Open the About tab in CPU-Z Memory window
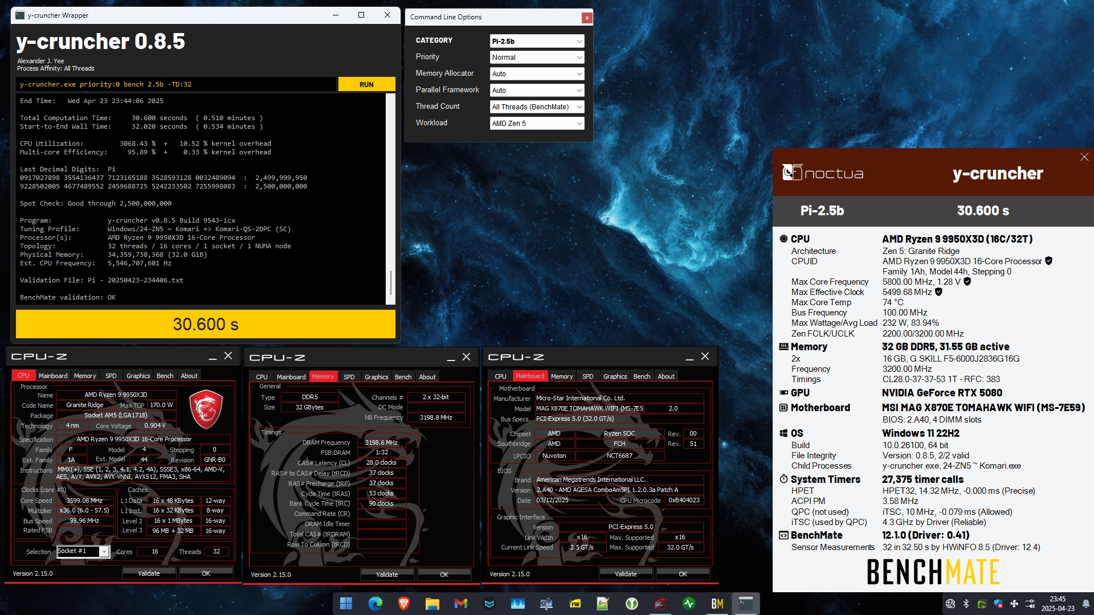The height and width of the screenshot is (615, 1094). pyautogui.click(x=427, y=377)
